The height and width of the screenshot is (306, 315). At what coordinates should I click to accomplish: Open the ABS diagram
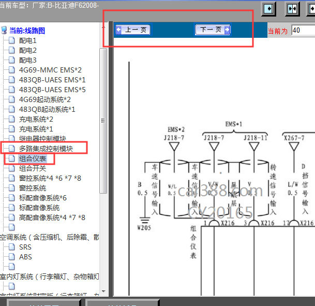(25, 257)
